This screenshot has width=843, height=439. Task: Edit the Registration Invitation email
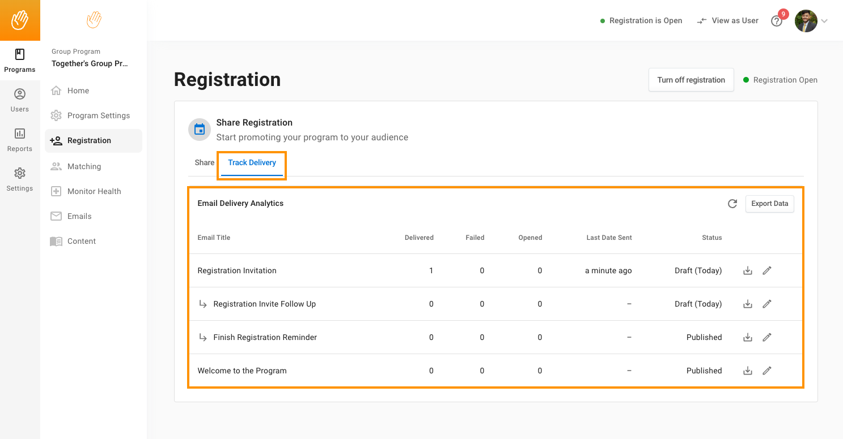point(767,270)
